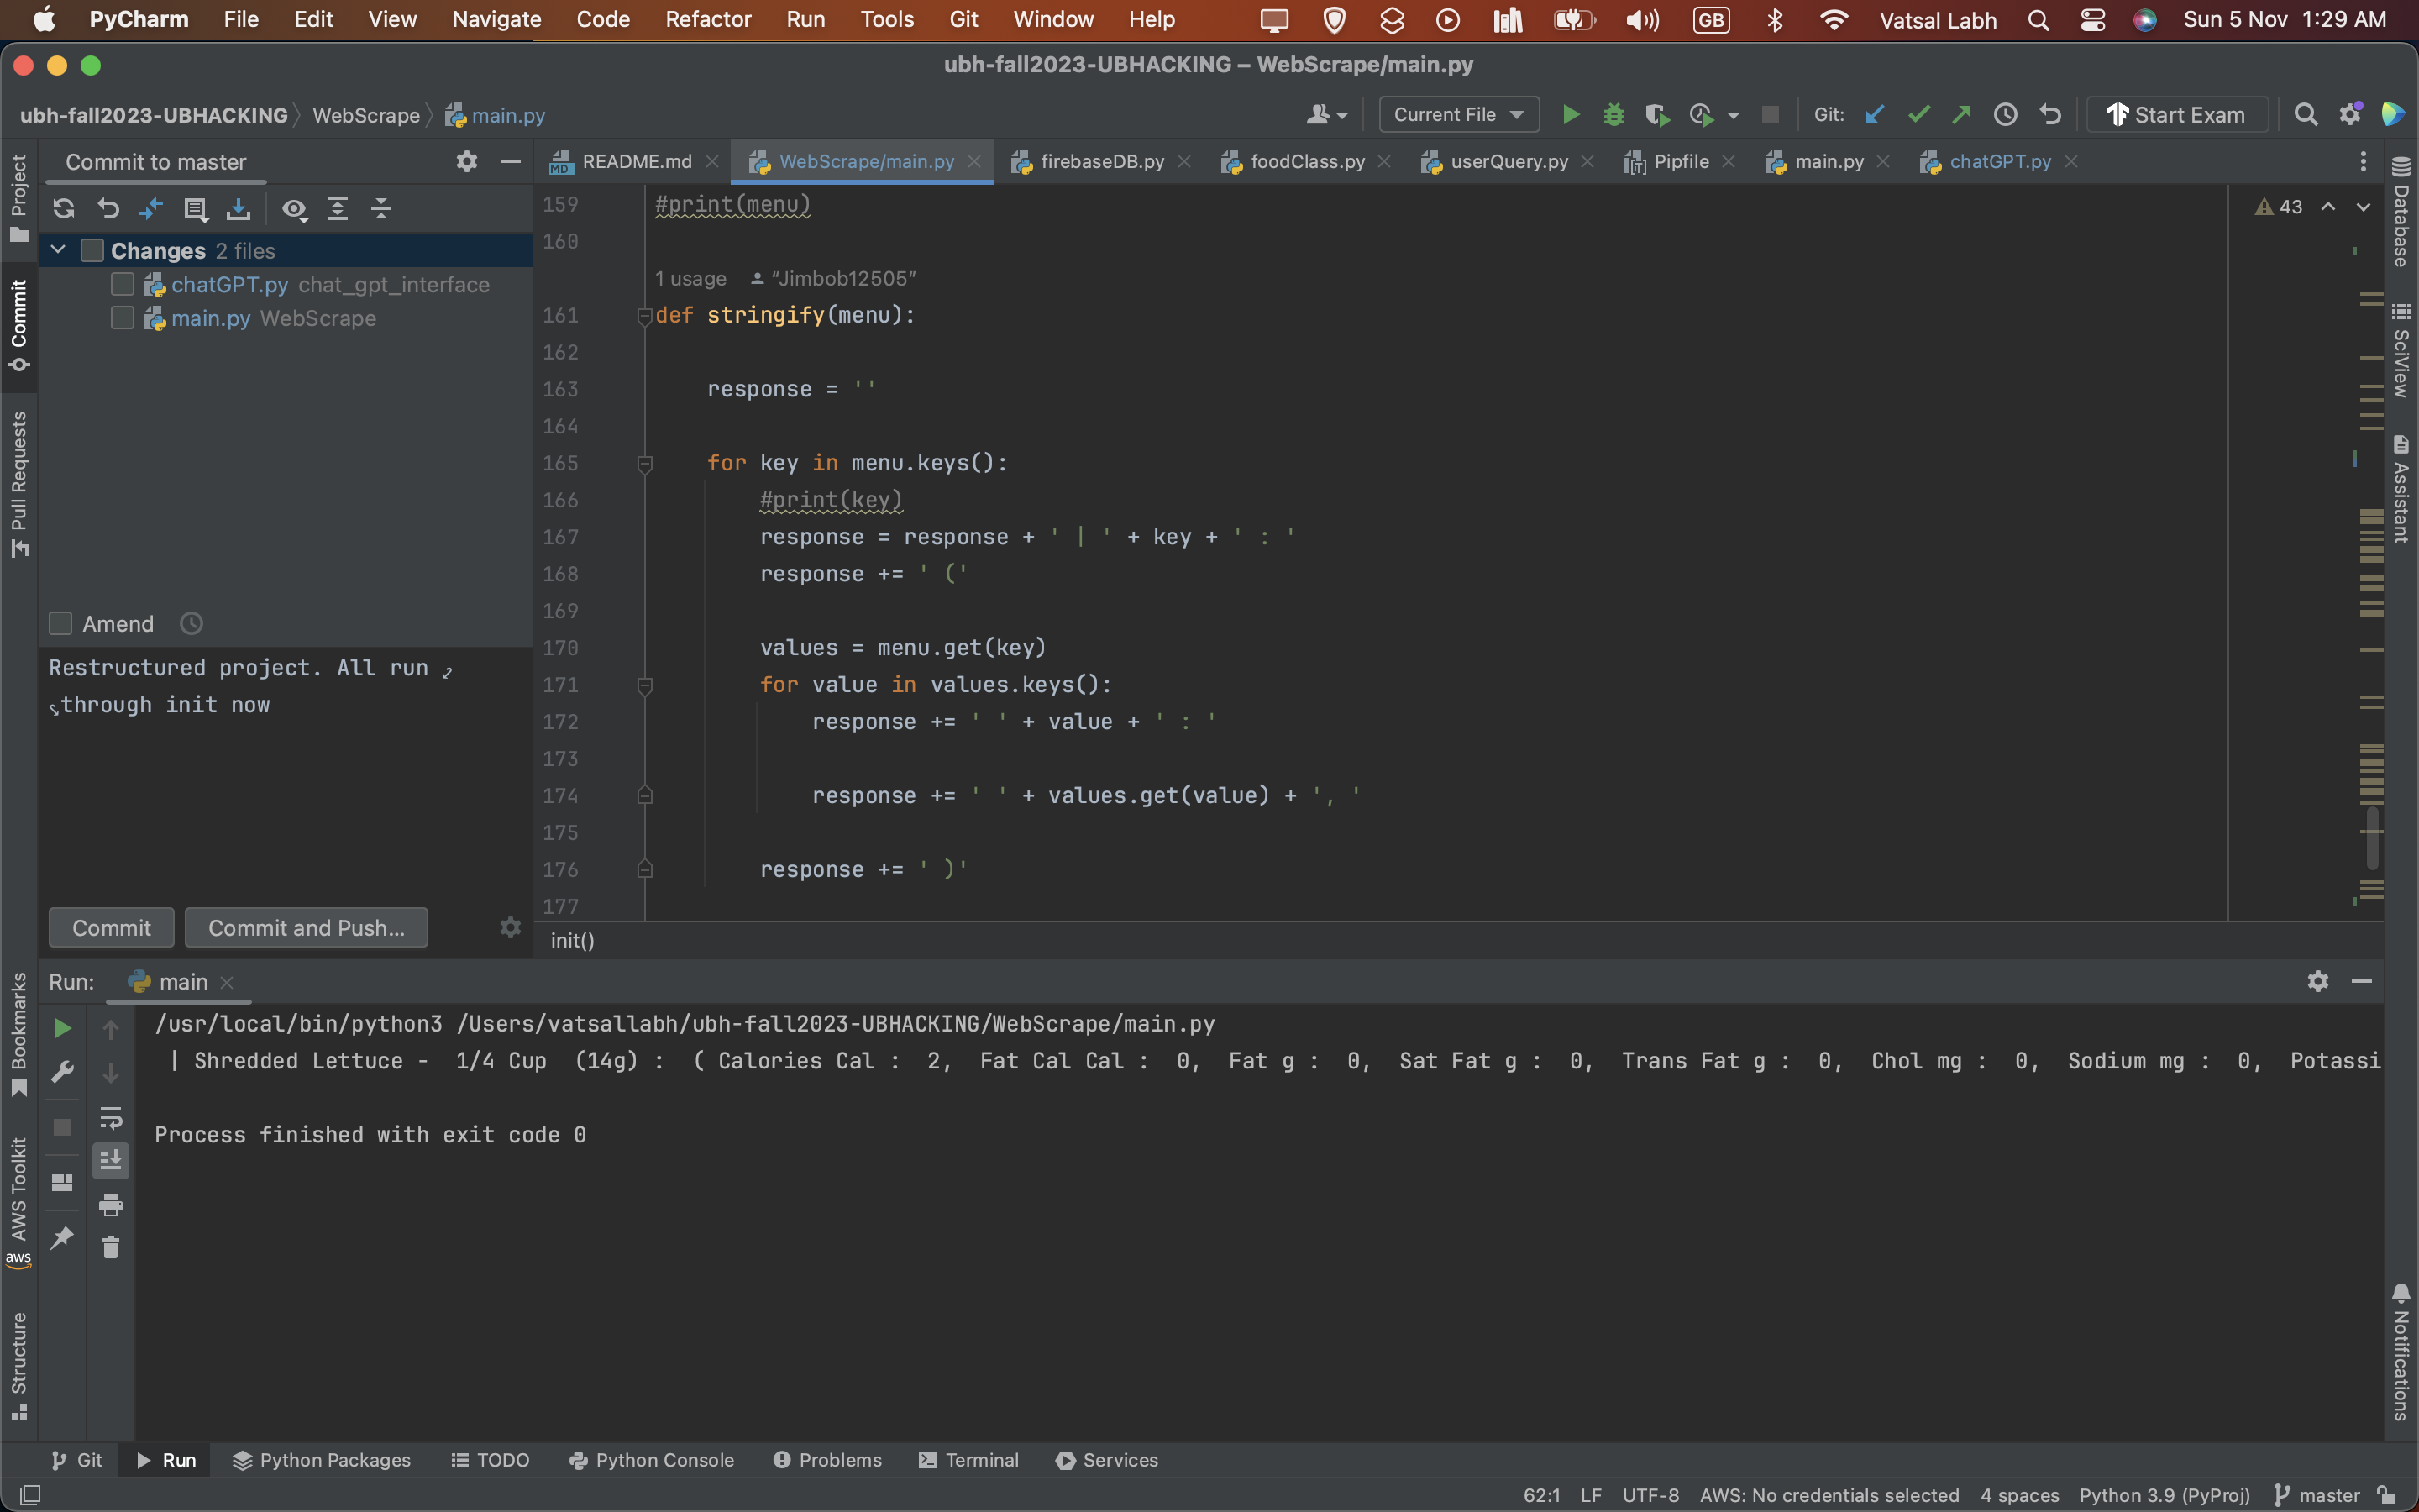The width and height of the screenshot is (2419, 1512).
Task: Collapse the Changes tree node
Action: point(58,250)
